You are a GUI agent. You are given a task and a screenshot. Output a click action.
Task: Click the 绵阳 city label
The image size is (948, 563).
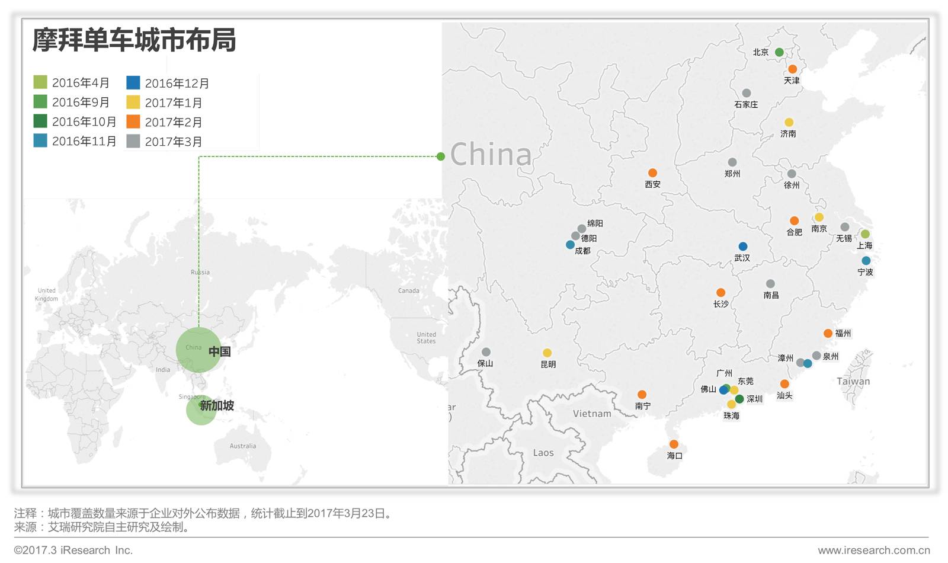click(595, 223)
